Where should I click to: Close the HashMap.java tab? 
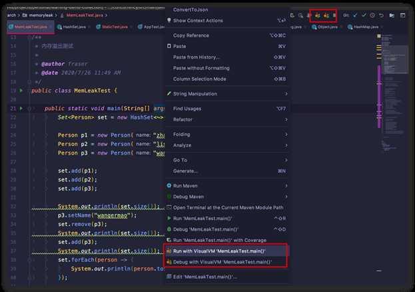[382, 27]
